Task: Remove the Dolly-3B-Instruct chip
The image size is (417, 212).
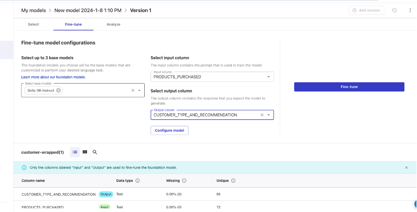Action: pos(59,90)
